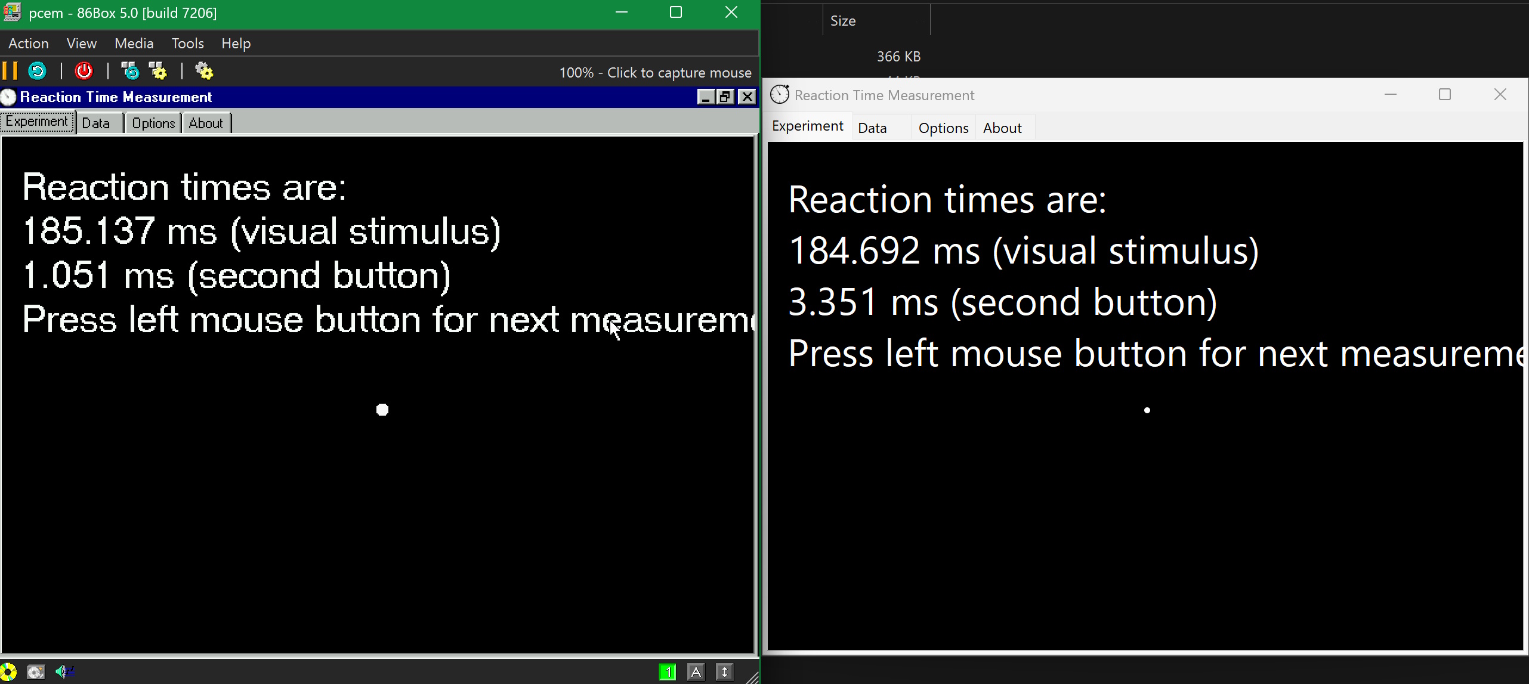Close the emulated Reaction Time window
The image size is (1529, 684).
pos(747,97)
